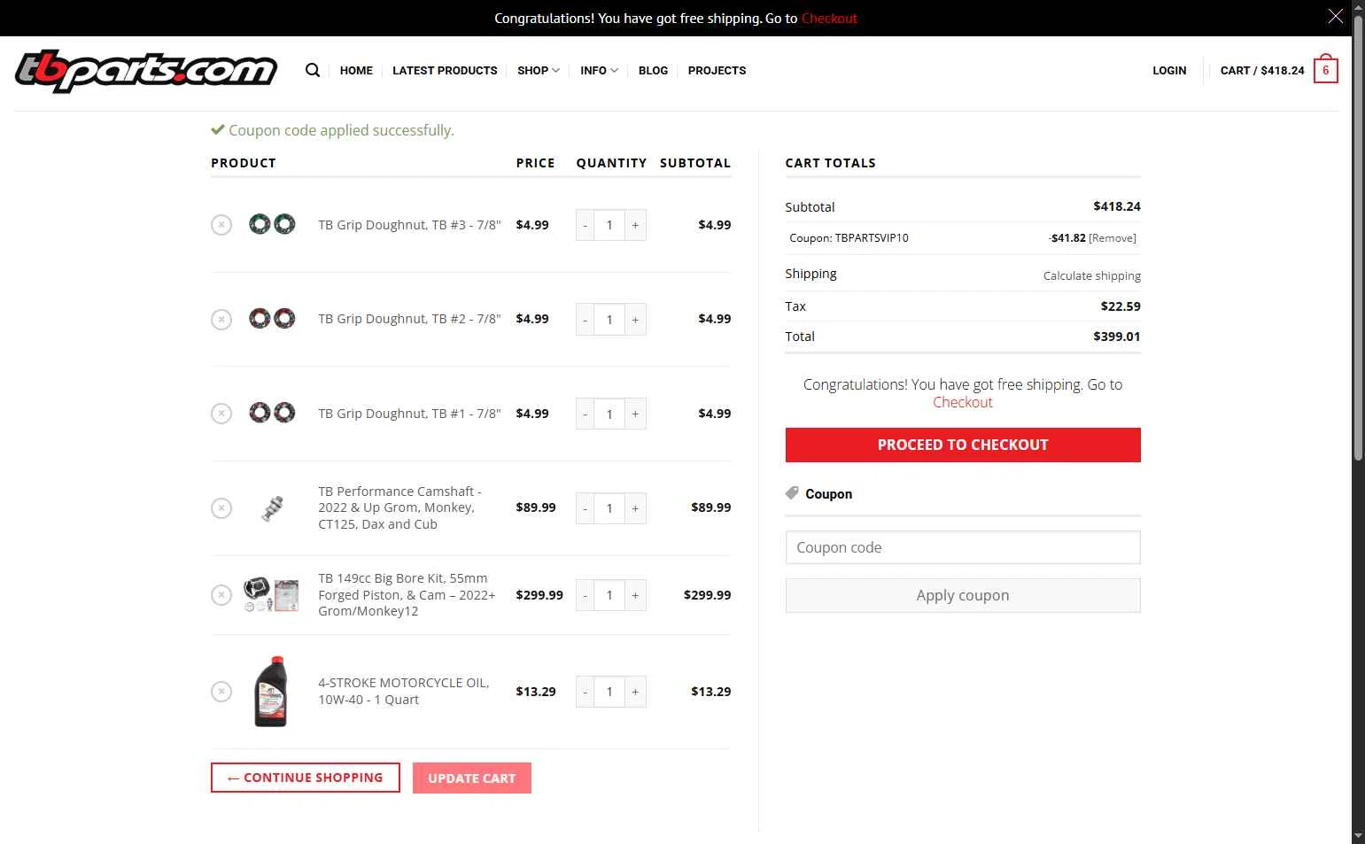Remove TB Grip Doughnut #2 from cart

(221, 319)
